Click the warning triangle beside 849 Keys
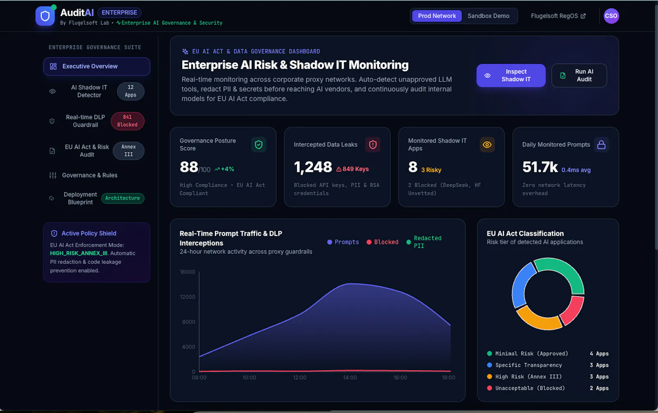Image resolution: width=658 pixels, height=413 pixels. click(339, 169)
